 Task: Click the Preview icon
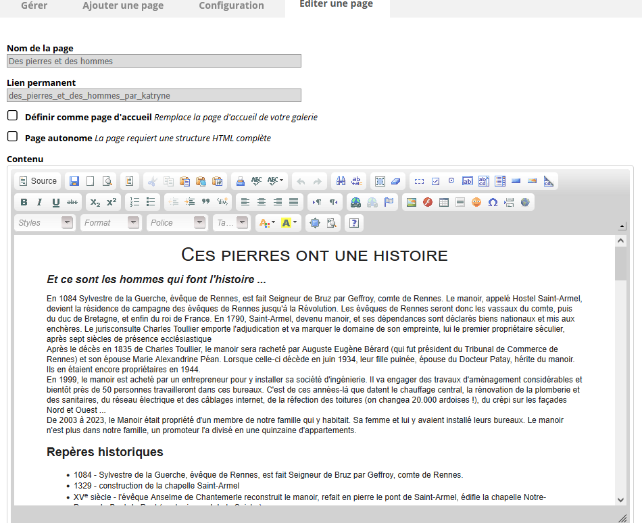(107, 181)
